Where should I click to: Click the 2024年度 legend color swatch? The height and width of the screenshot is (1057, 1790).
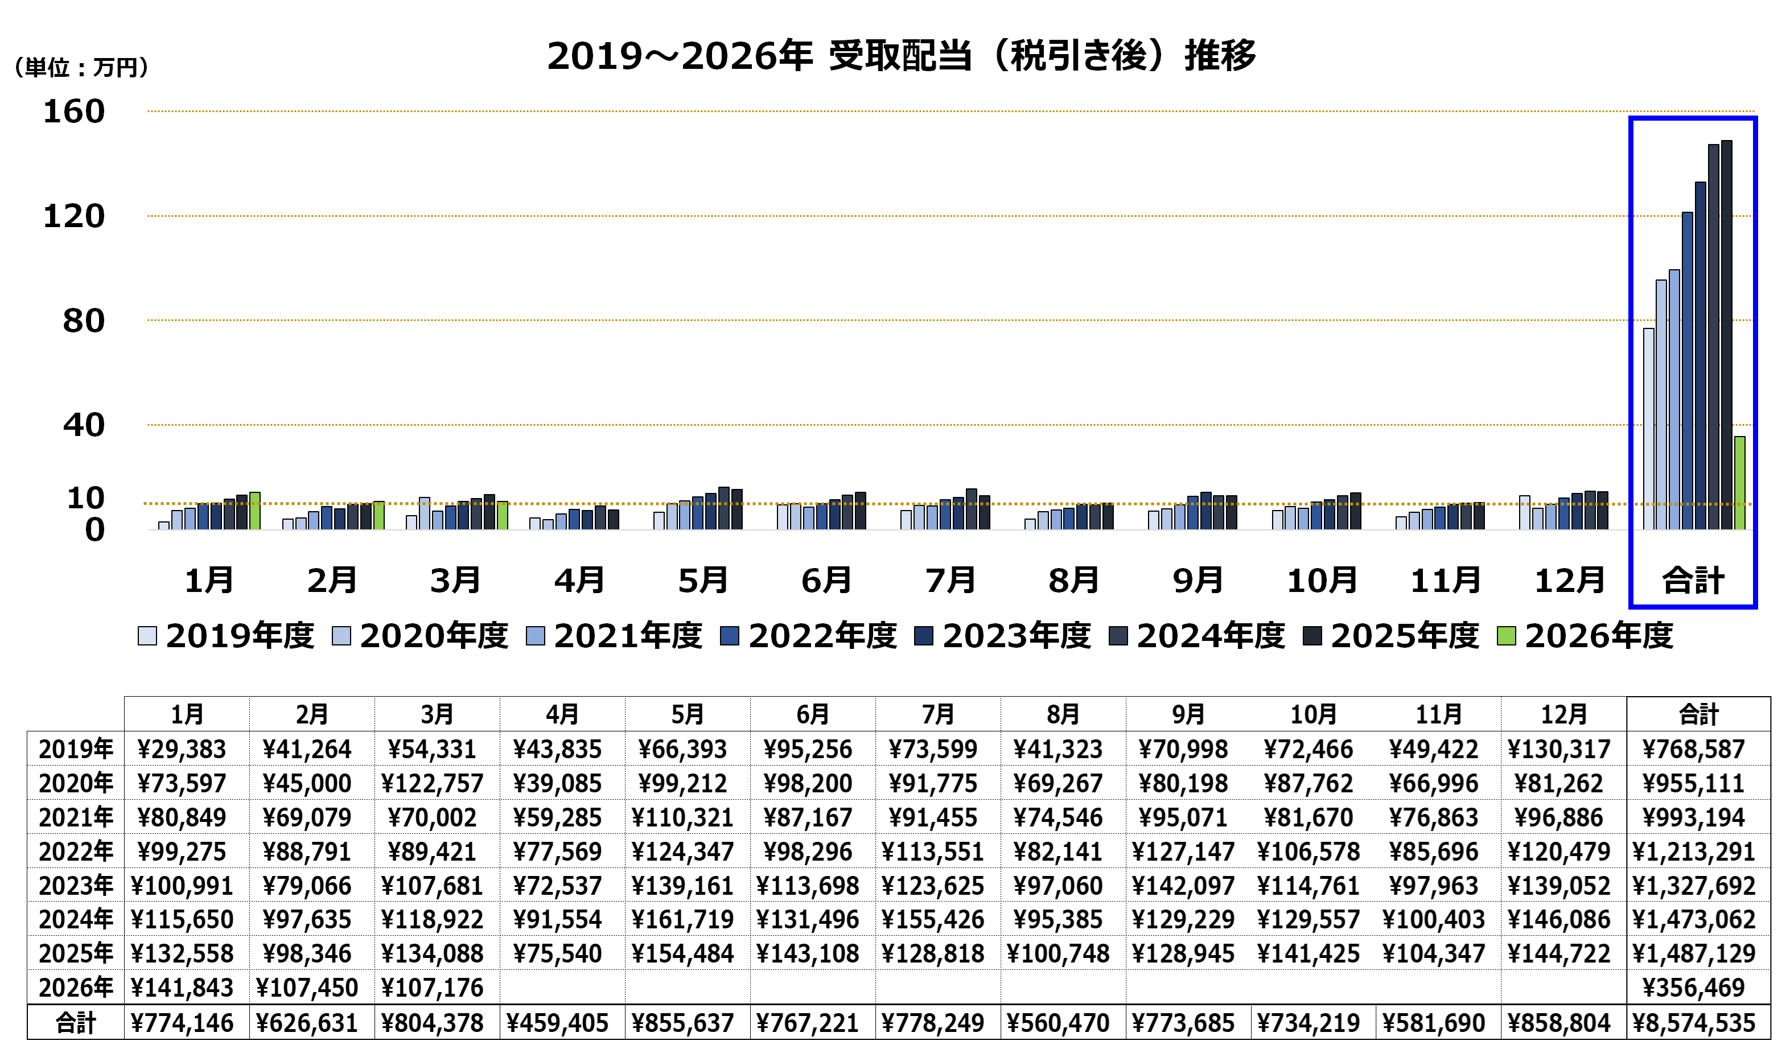(1118, 637)
